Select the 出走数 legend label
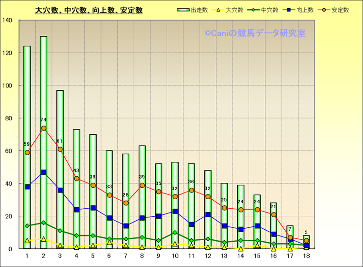Screen dimensions: 363x267 (200, 10)
